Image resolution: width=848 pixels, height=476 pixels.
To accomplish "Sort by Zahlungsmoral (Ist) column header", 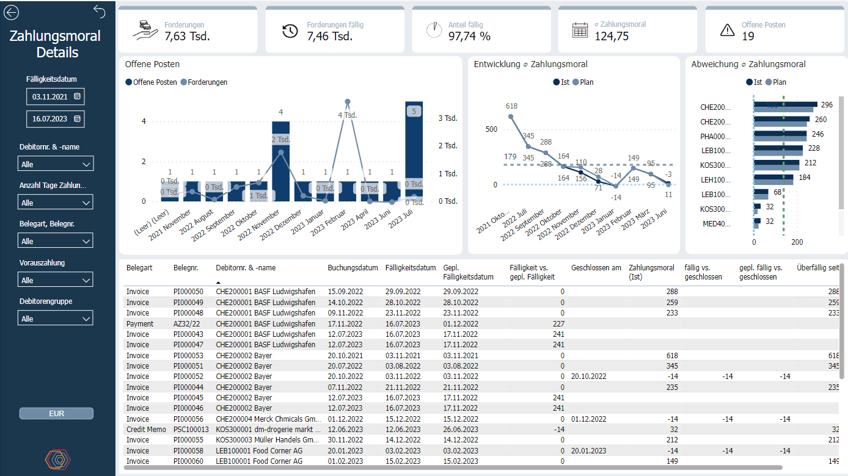I will point(652,272).
